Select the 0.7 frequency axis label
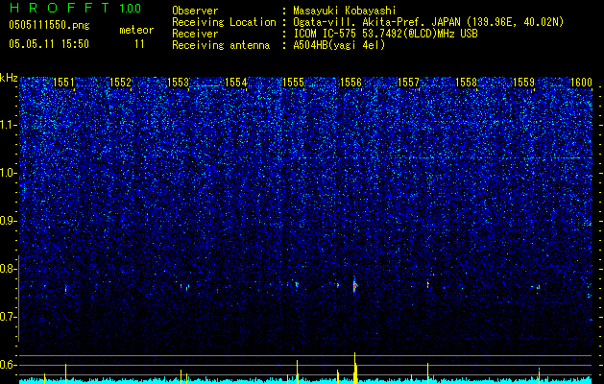Screen dimensions: 604x384 [x=9, y=317]
